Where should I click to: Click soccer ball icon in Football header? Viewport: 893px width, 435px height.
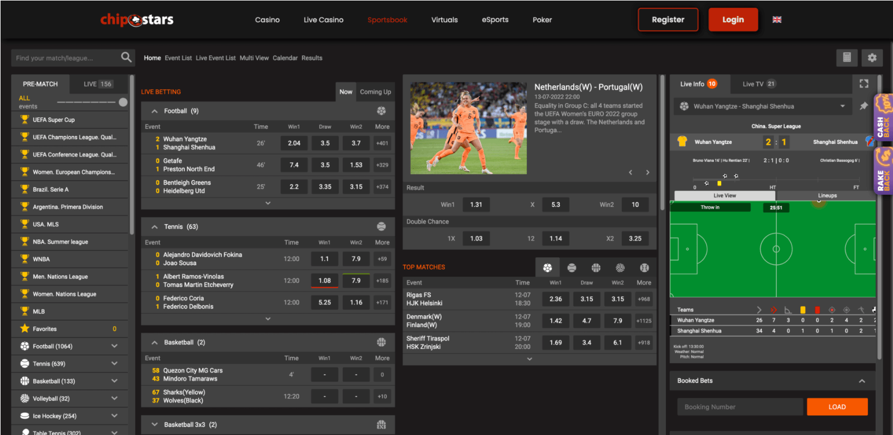coord(381,111)
